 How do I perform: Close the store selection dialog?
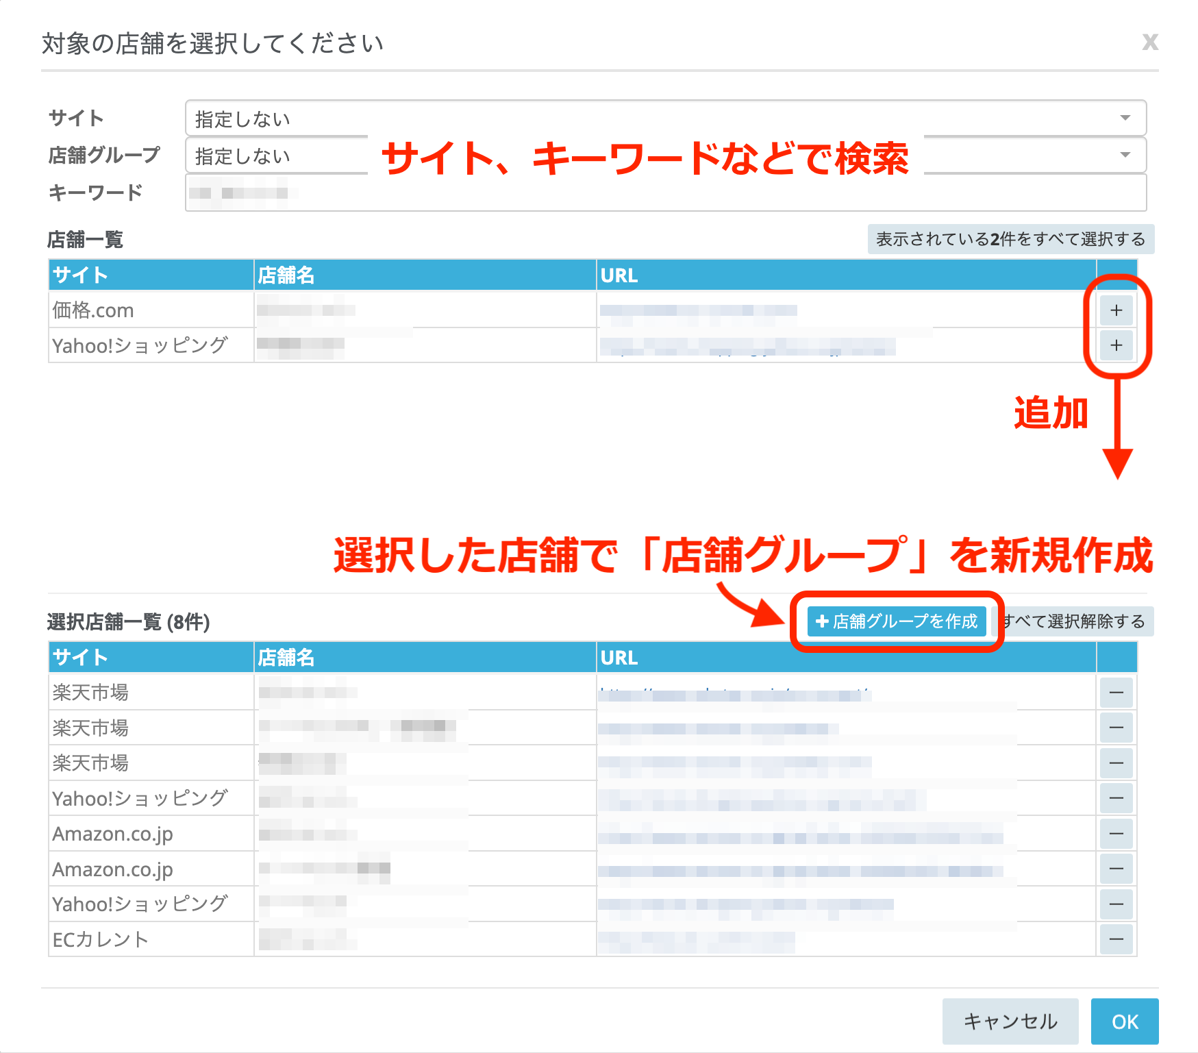1149,42
